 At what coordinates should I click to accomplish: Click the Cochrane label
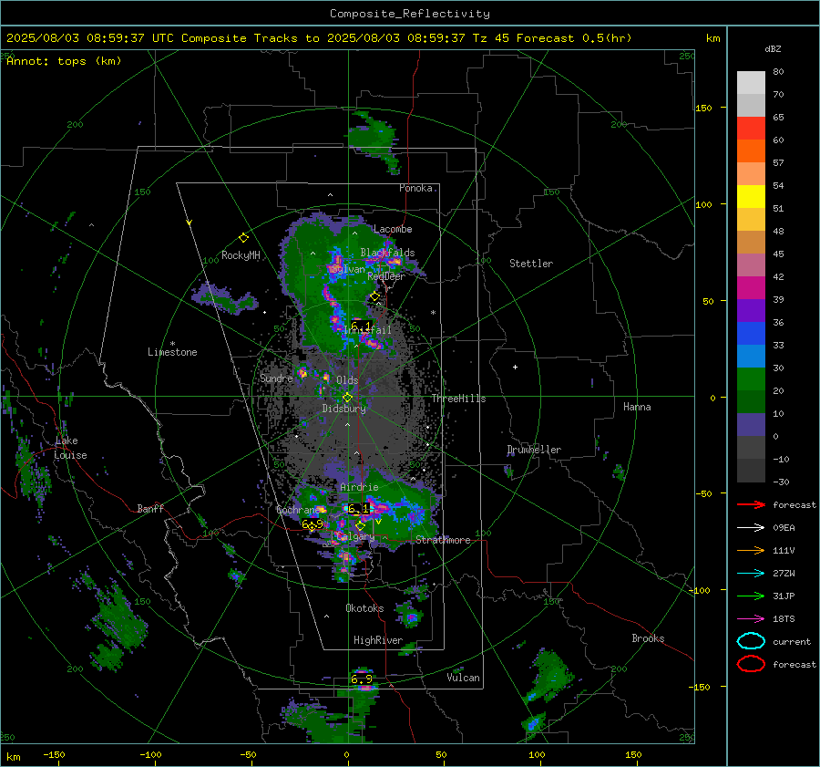[x=298, y=510]
